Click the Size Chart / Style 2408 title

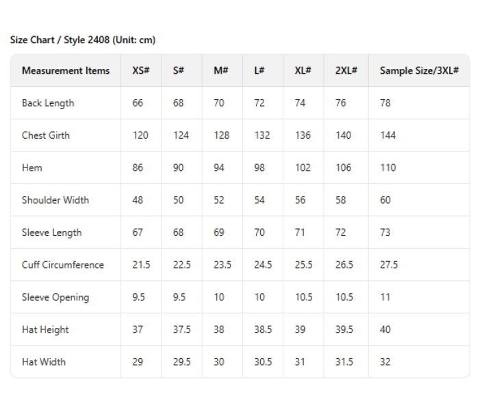tap(83, 40)
